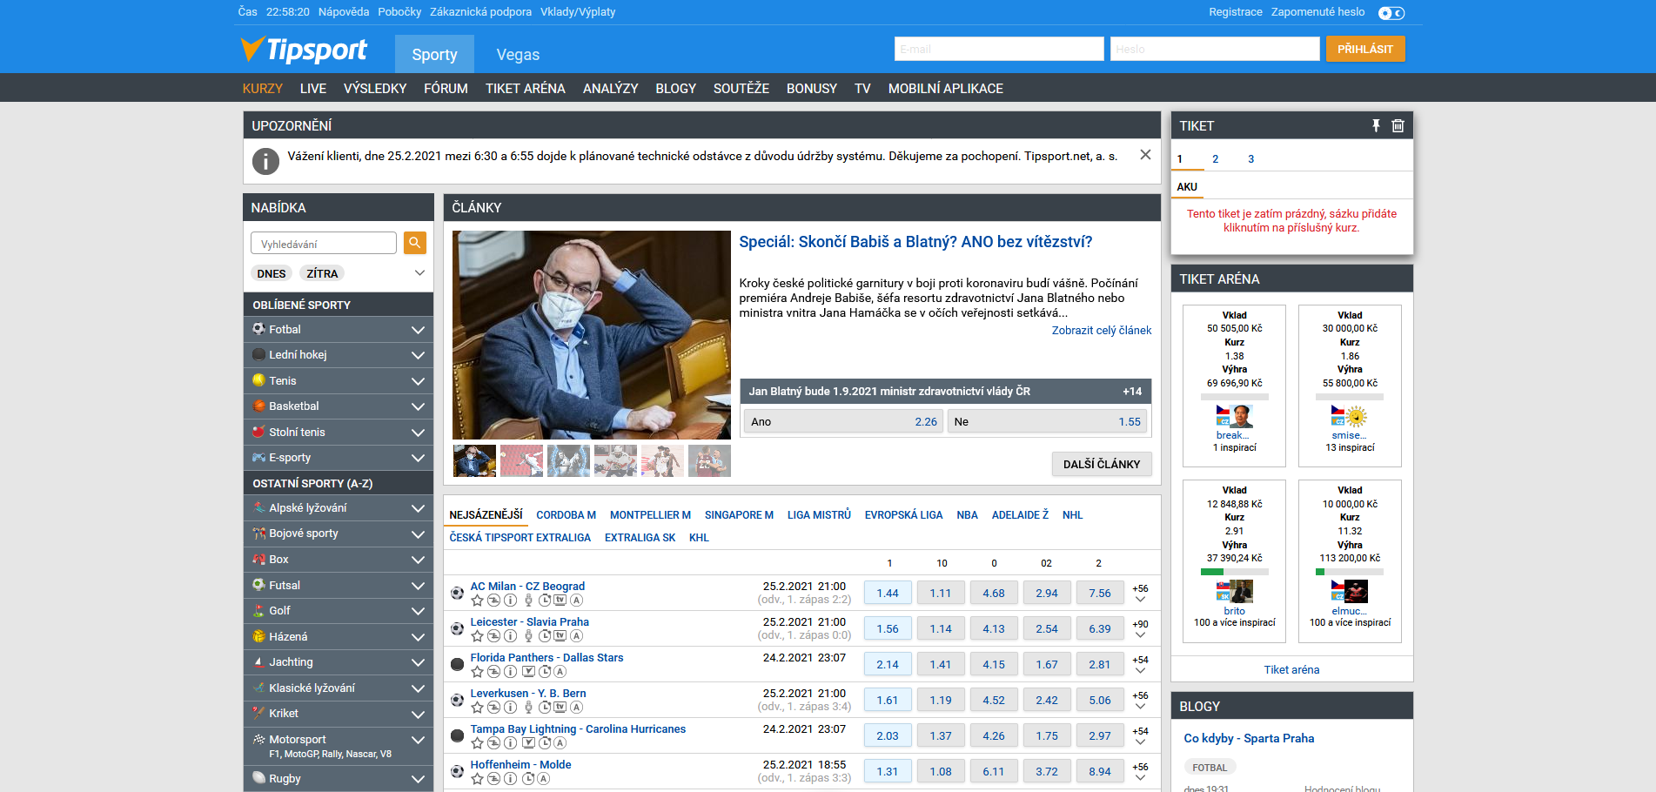This screenshot has width=1656, height=792.
Task: Open the Tiket aréna link below cards
Action: [x=1291, y=669]
